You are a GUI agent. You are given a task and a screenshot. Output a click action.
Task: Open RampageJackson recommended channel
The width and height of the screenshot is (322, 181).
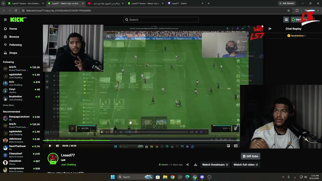click(x=21, y=118)
